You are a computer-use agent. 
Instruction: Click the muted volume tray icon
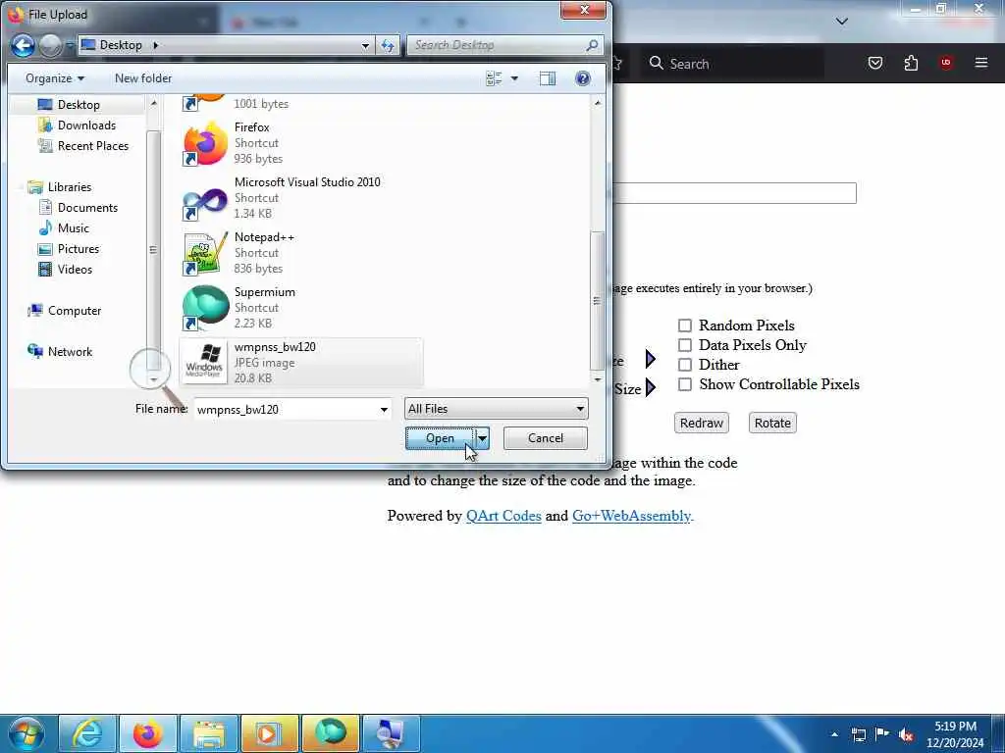(906, 734)
